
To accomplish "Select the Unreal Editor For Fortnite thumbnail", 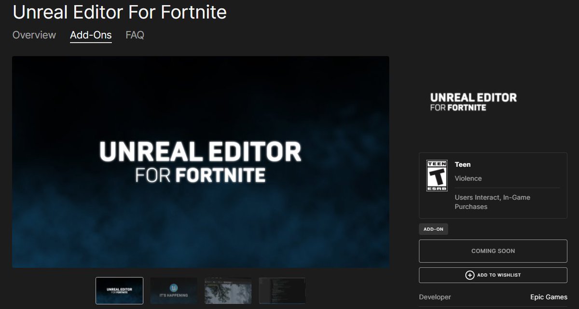I will pos(119,291).
